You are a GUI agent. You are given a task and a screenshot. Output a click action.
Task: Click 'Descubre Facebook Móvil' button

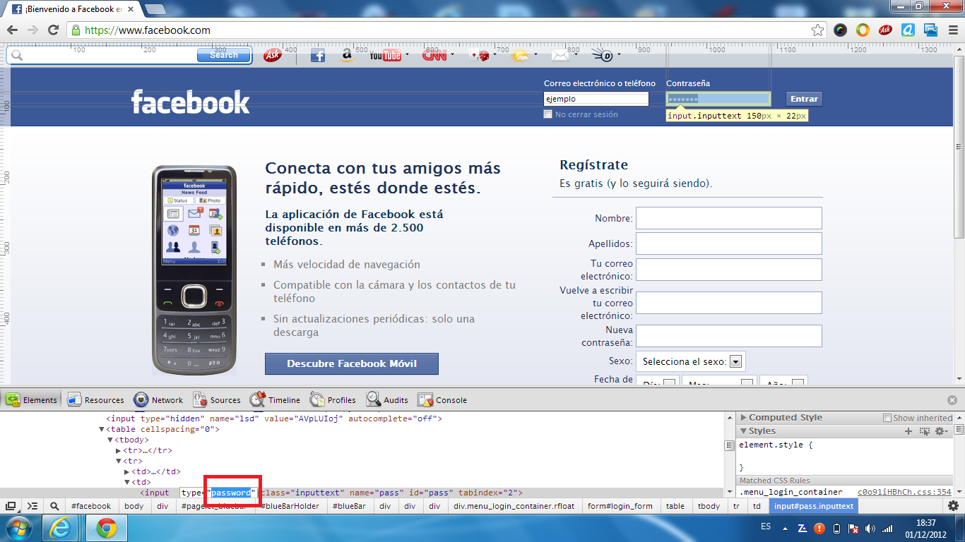pyautogui.click(x=352, y=364)
